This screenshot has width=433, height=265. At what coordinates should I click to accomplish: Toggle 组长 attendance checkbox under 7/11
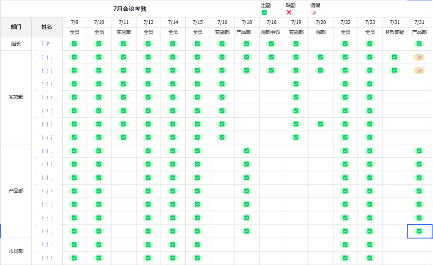[124, 44]
